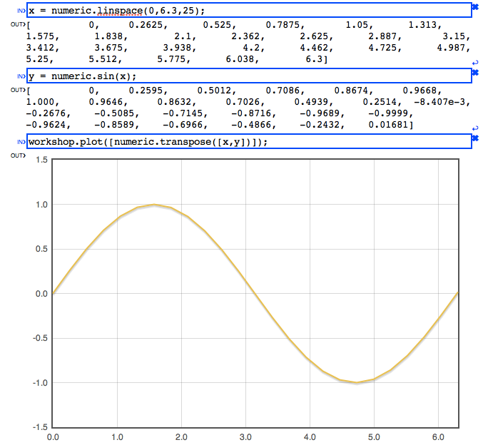Focus the y = numeric.sin(x) input box
This screenshot has height=445, width=488.
click(x=249, y=76)
